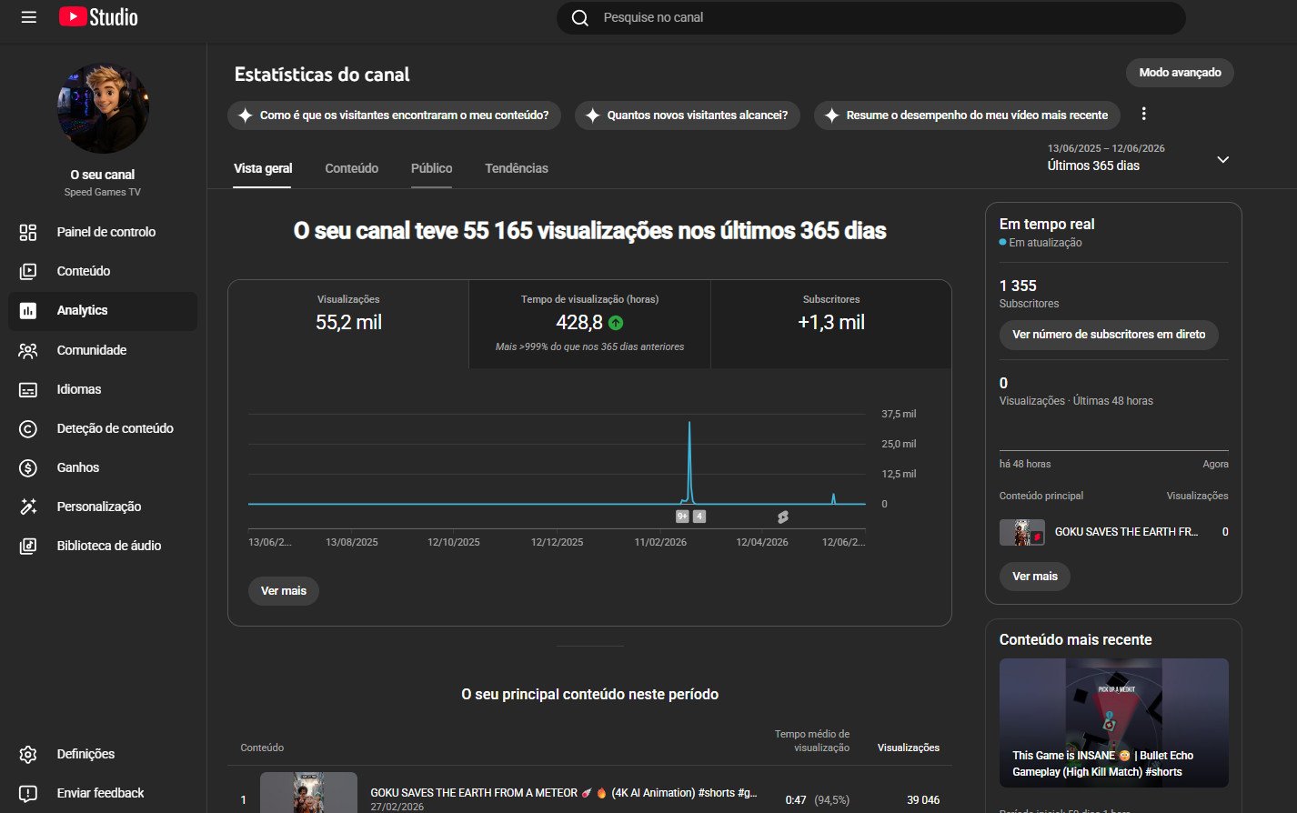Click the Shorts marker on chart timeline
1297x813 pixels.
coord(782,517)
